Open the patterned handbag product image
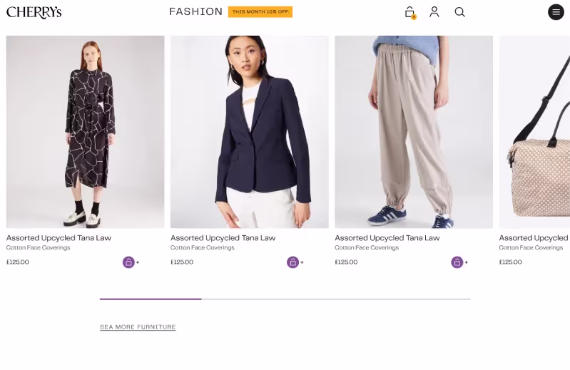Image resolution: width=570 pixels, height=370 pixels. (x=535, y=132)
